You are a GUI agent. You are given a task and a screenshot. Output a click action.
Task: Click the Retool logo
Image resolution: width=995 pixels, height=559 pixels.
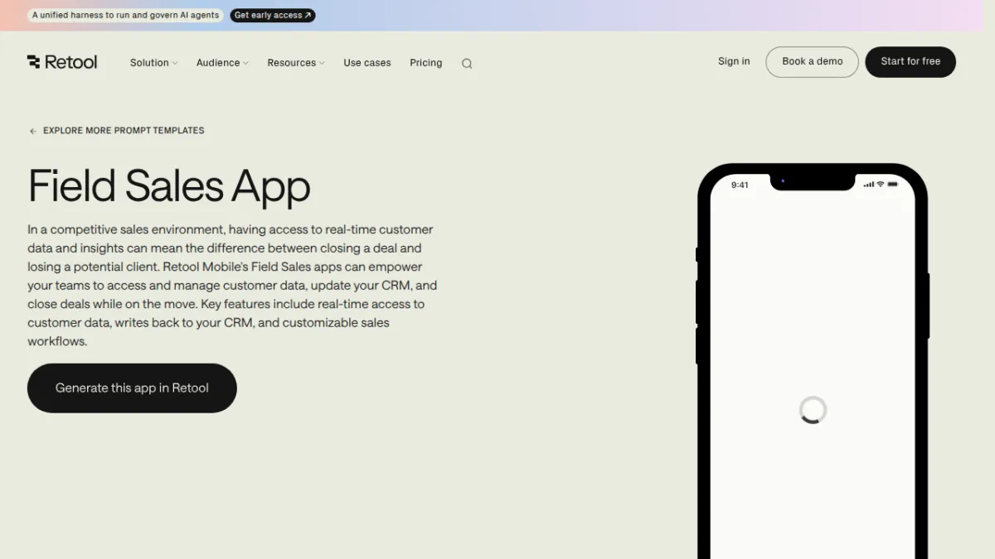coord(62,62)
